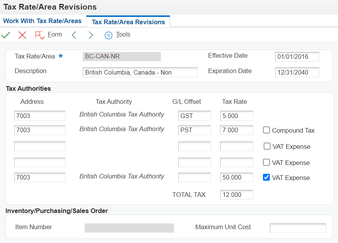Screen dimensions: 338x243
Task: Open the Tools menu label
Action: [123, 35]
